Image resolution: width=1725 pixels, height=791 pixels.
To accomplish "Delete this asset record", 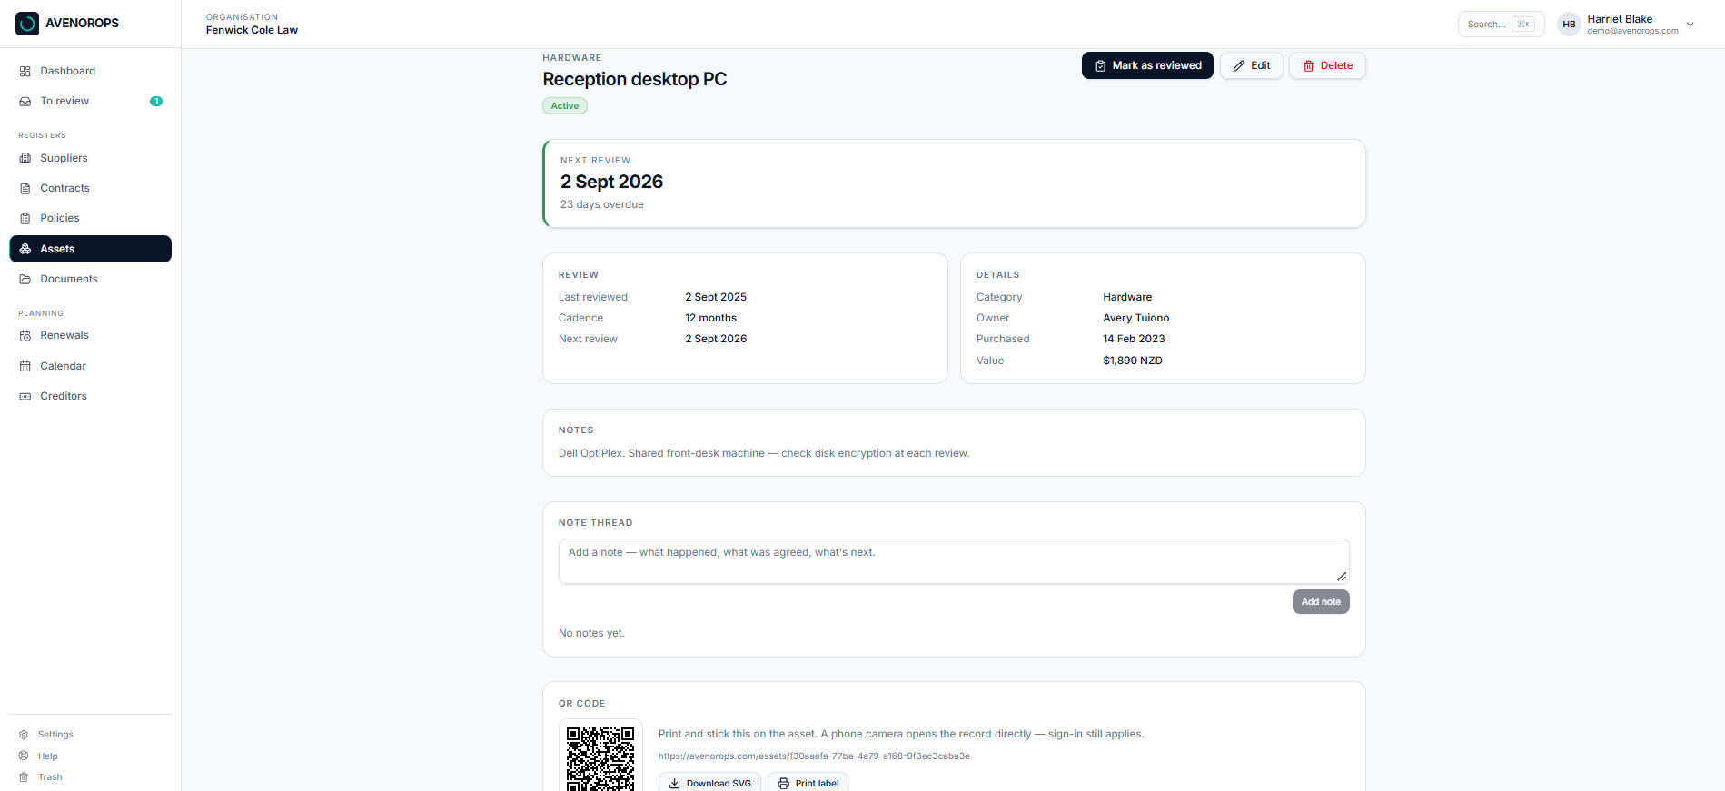I will [x=1327, y=65].
